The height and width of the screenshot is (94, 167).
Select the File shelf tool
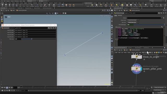coord(66,5)
